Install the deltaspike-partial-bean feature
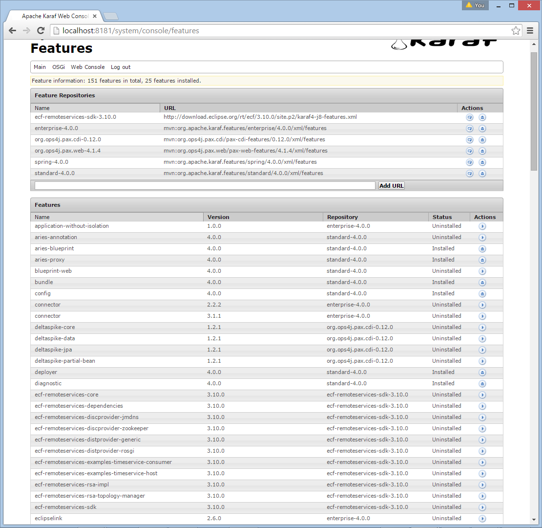 pyautogui.click(x=482, y=361)
